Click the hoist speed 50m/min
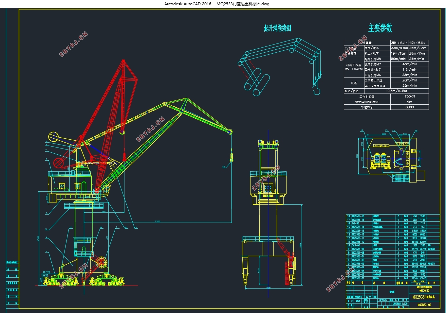Screen dimensions: 446x313 [399, 59]
